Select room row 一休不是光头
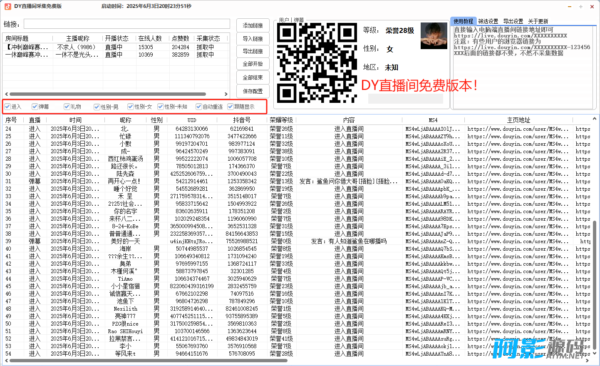This screenshot has width=600, height=366. [116, 55]
